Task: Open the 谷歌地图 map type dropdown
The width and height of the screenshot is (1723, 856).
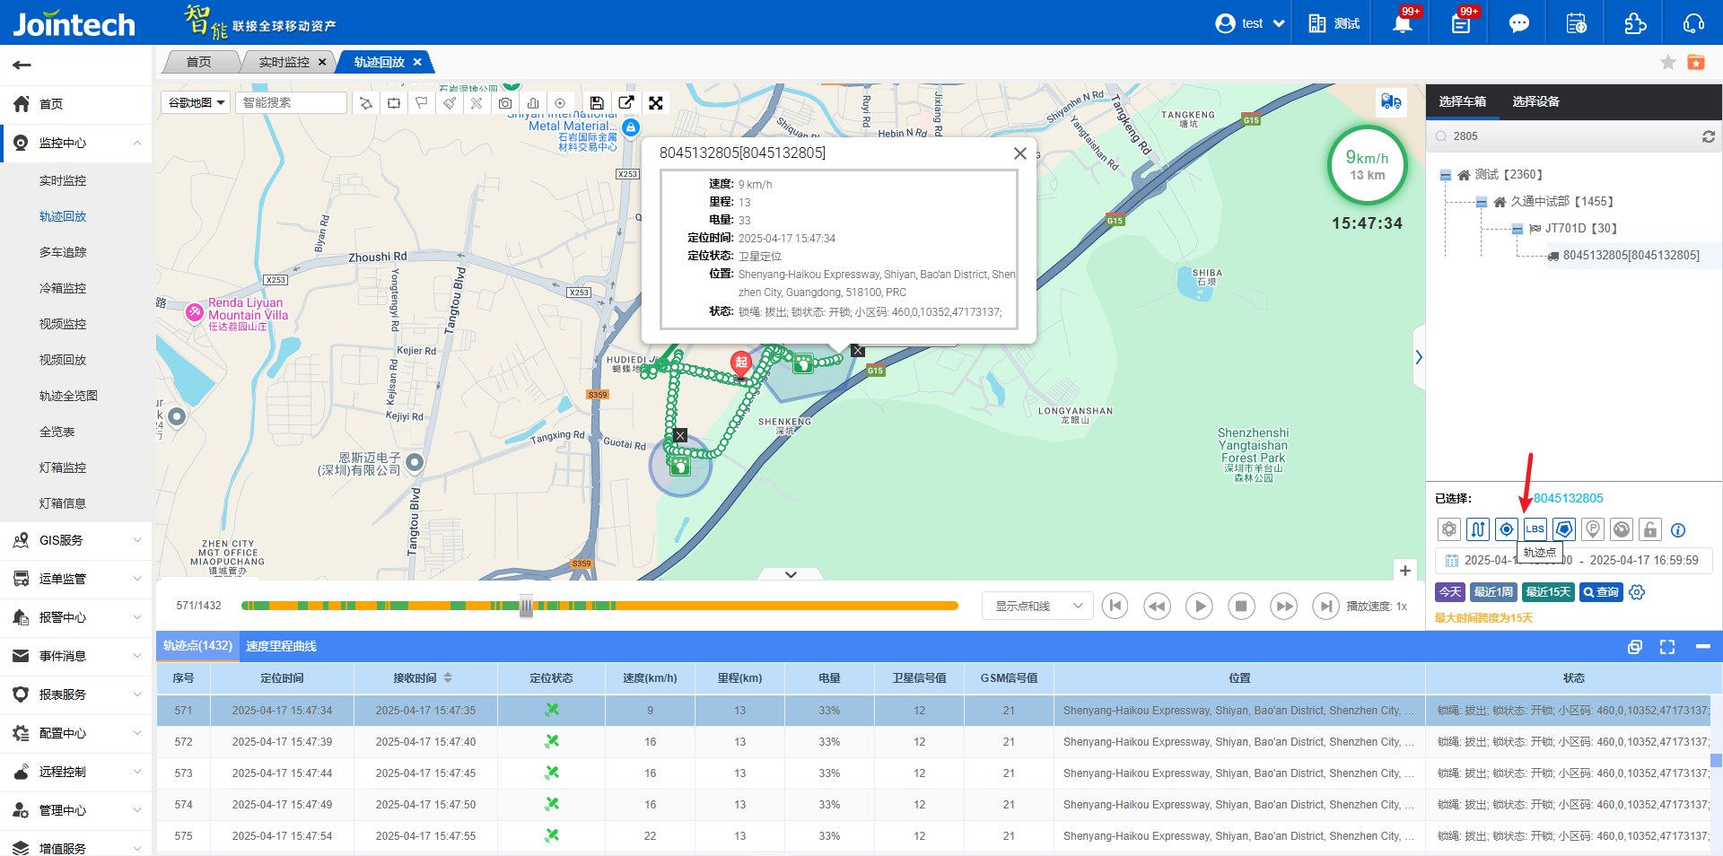Action: pos(196,103)
